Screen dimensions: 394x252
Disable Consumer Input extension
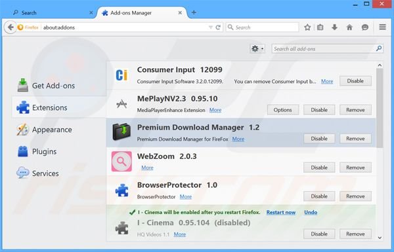coord(355,81)
